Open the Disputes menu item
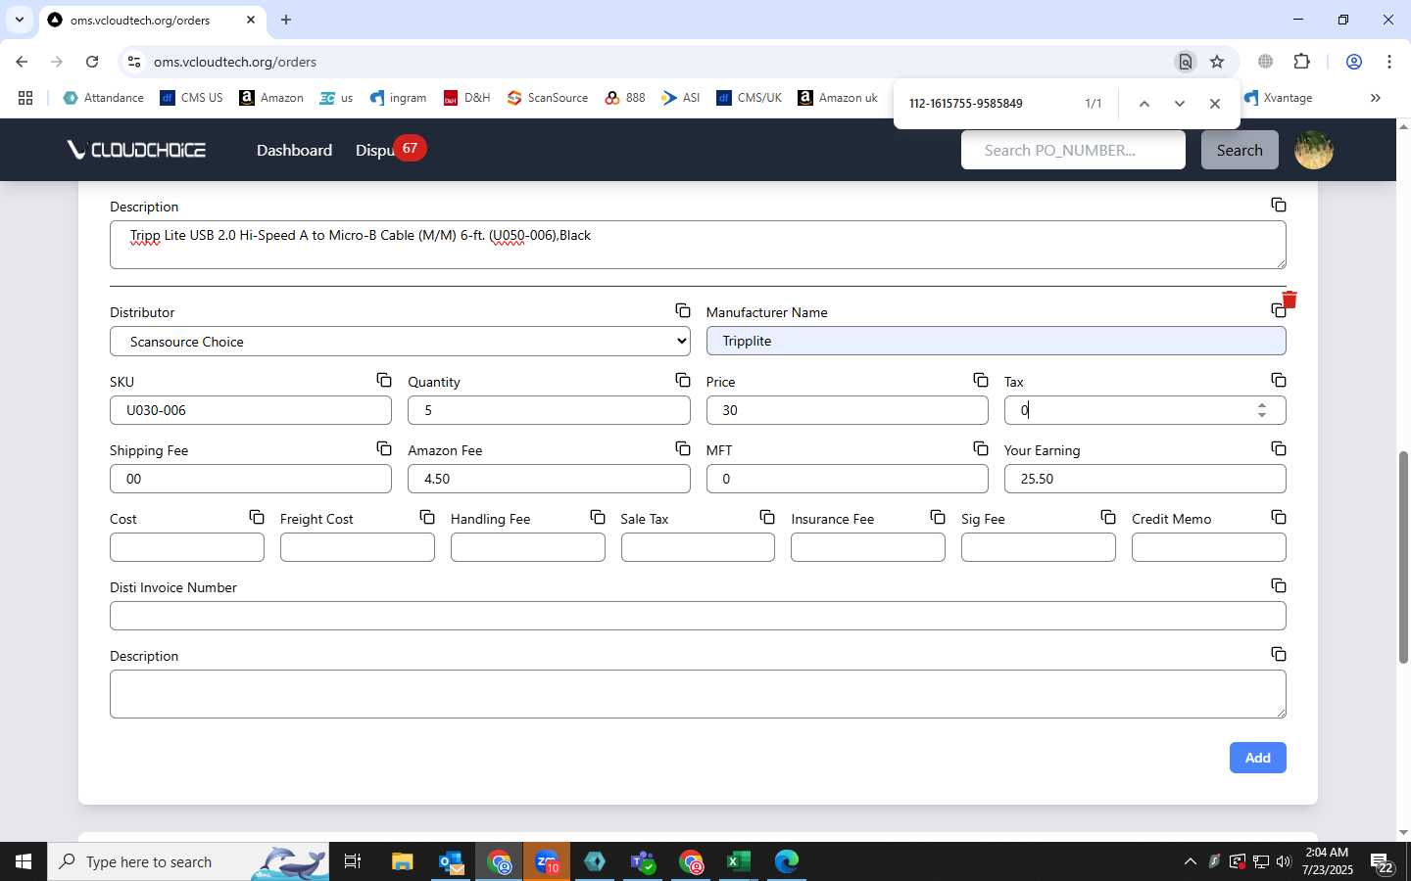This screenshot has width=1411, height=881. pyautogui.click(x=375, y=150)
